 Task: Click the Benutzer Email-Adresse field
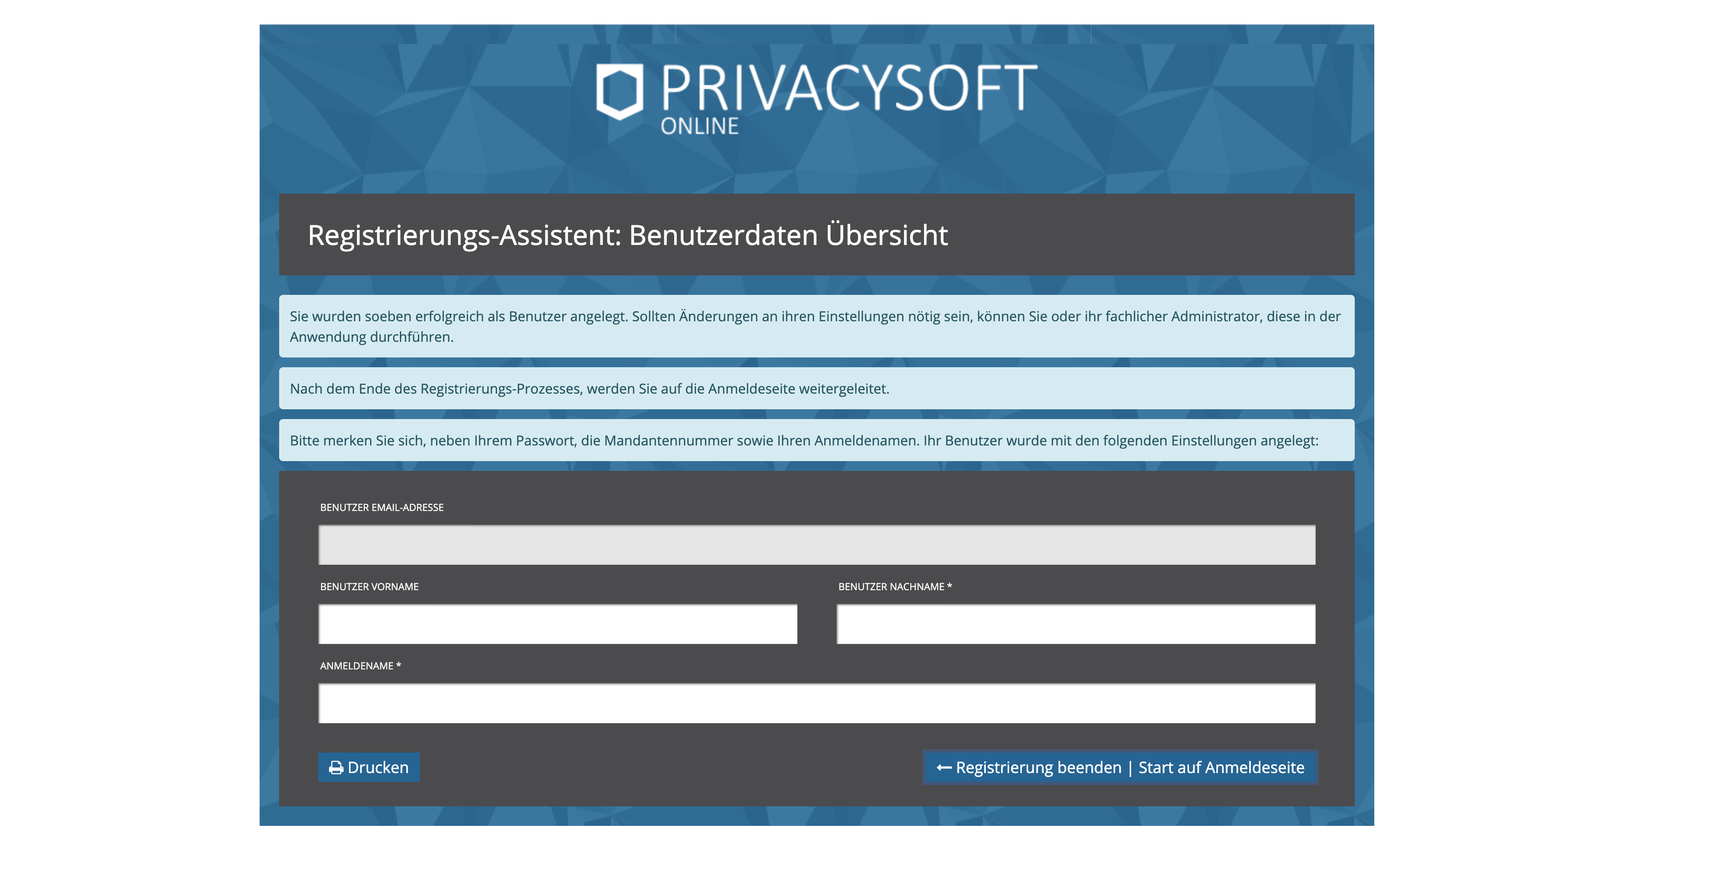[x=816, y=545]
